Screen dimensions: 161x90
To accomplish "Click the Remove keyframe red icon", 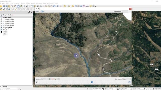I will click(53, 79).
